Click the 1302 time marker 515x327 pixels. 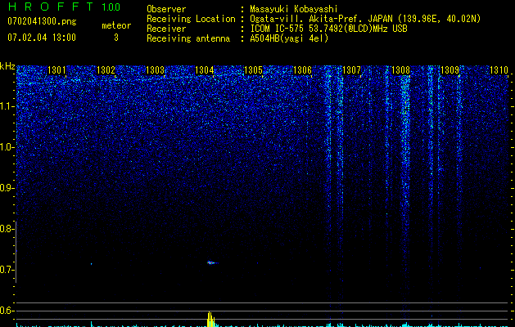(106, 70)
